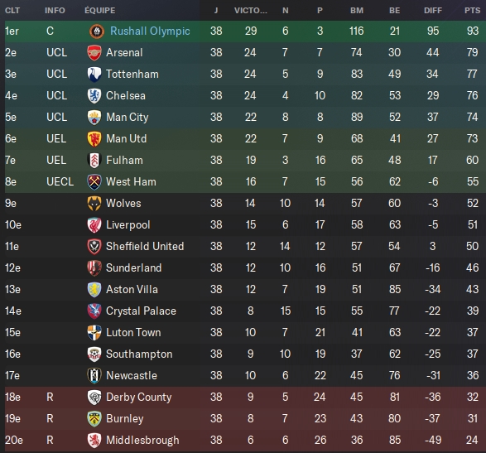The width and height of the screenshot is (486, 453).
Task: Select the Derby County relegation row
Action: click(245, 398)
